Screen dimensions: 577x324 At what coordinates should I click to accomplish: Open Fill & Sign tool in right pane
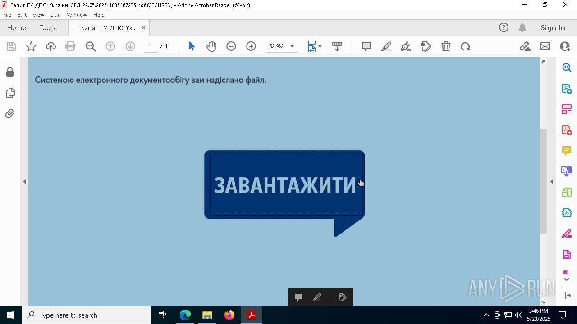[567, 234]
